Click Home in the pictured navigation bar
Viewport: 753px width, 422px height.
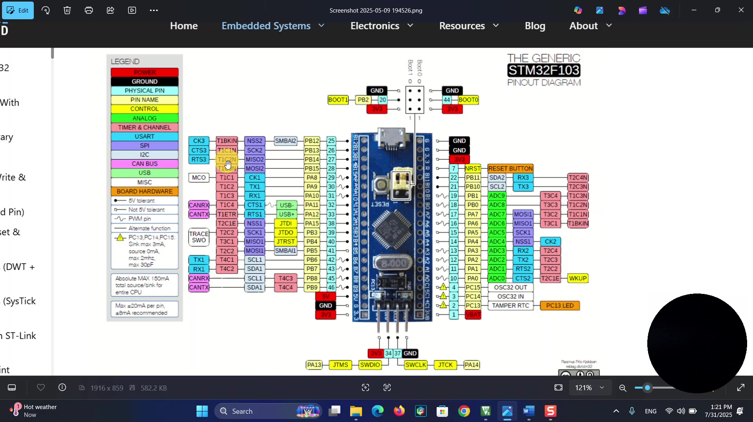(184, 26)
